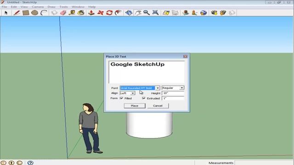Click the Add New Building icon
The width and height of the screenshot is (294, 165).
coord(186,13)
